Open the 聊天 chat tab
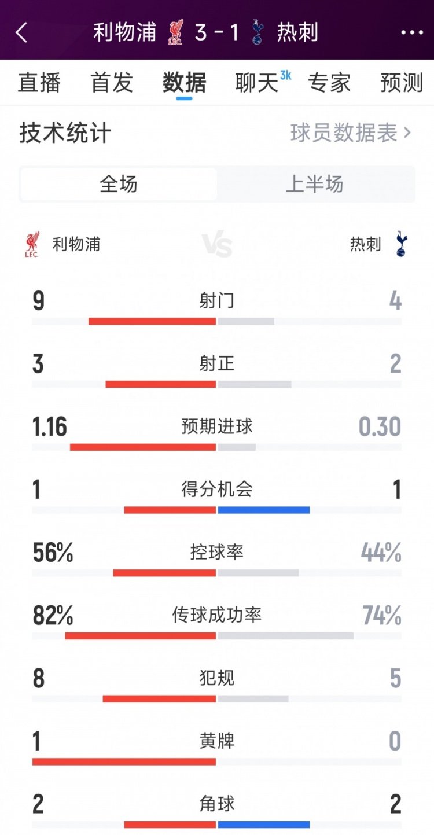434x835 pixels. pyautogui.click(x=256, y=83)
